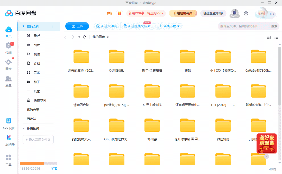Expand the 离线下载 dropdown menu
Image resolution: width=282 pixels, height=174 pixels.
point(178,26)
